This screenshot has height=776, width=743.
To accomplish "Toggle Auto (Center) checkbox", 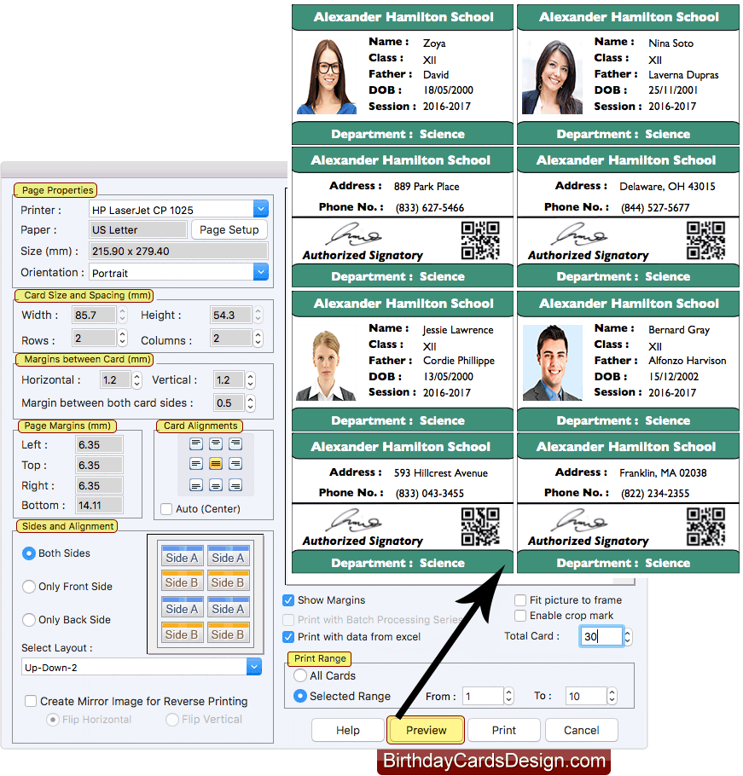I will 166,509.
